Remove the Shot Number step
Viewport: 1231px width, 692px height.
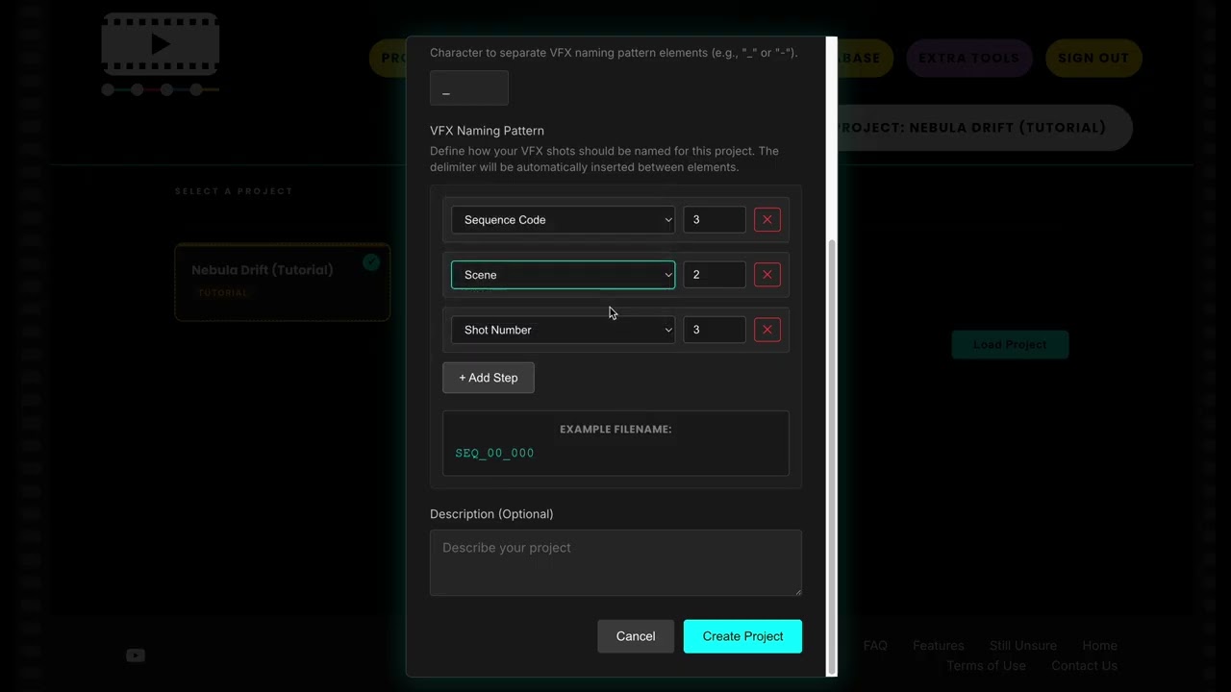[766, 330]
